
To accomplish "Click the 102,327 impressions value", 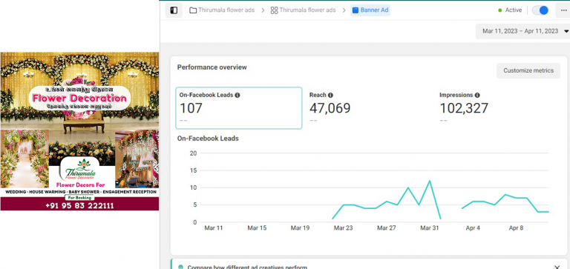I will (464, 108).
